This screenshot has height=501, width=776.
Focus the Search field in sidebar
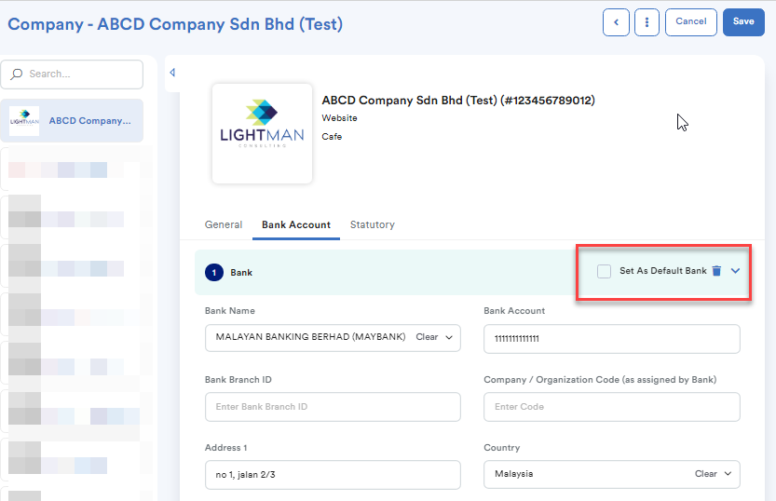[x=73, y=74]
